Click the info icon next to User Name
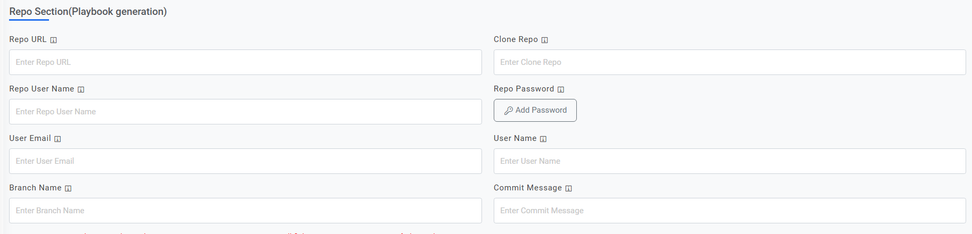Image resolution: width=972 pixels, height=234 pixels. 543,139
